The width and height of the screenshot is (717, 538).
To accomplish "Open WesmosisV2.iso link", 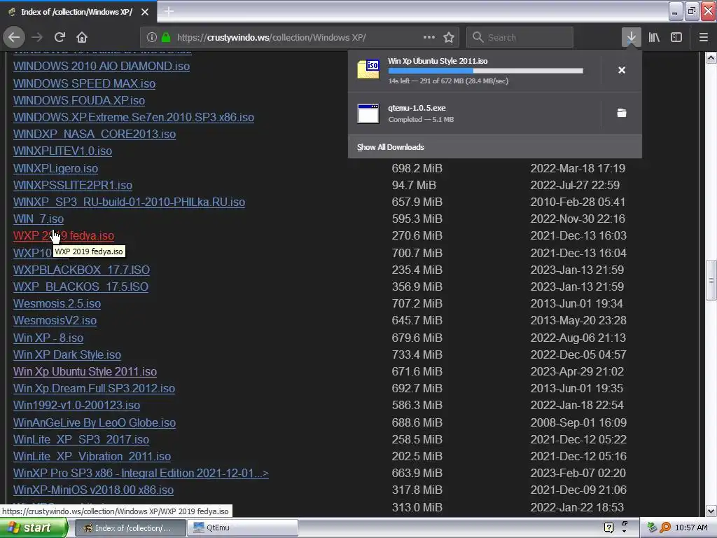I will 55,320.
